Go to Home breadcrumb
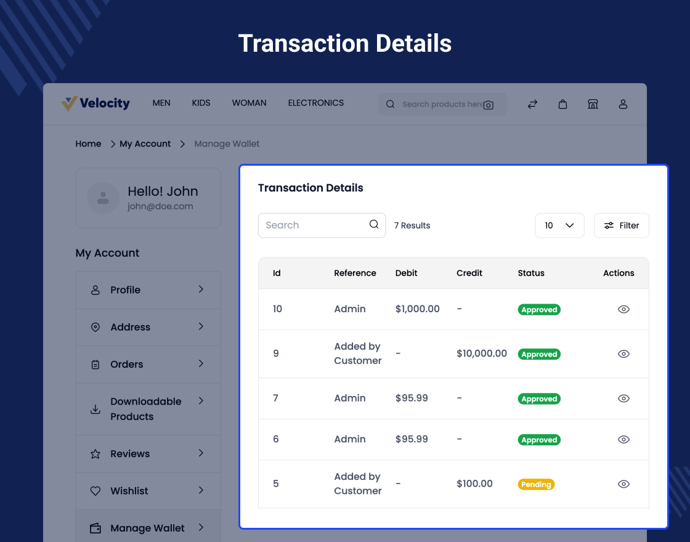 88,144
